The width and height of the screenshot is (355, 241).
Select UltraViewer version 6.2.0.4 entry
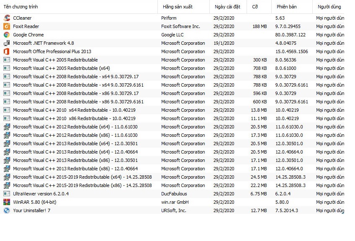click(41, 194)
